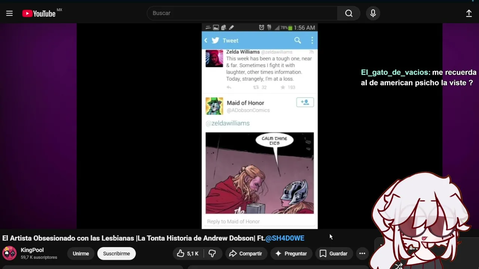Click the Thor comic image in tweet
479x269 pixels.
click(260, 173)
